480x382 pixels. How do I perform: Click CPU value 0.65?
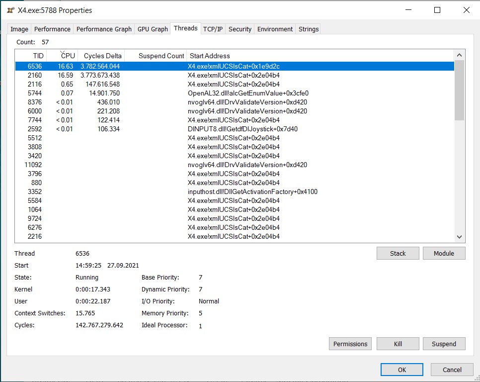click(67, 84)
